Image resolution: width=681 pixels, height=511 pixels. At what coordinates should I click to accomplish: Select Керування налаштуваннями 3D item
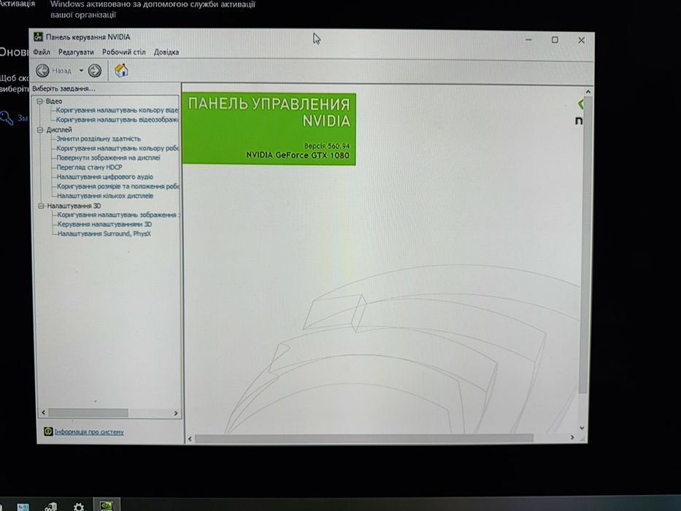tap(104, 224)
